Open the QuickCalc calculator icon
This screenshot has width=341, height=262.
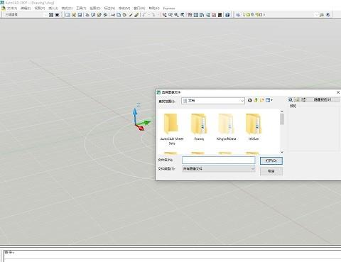tap(220, 15)
